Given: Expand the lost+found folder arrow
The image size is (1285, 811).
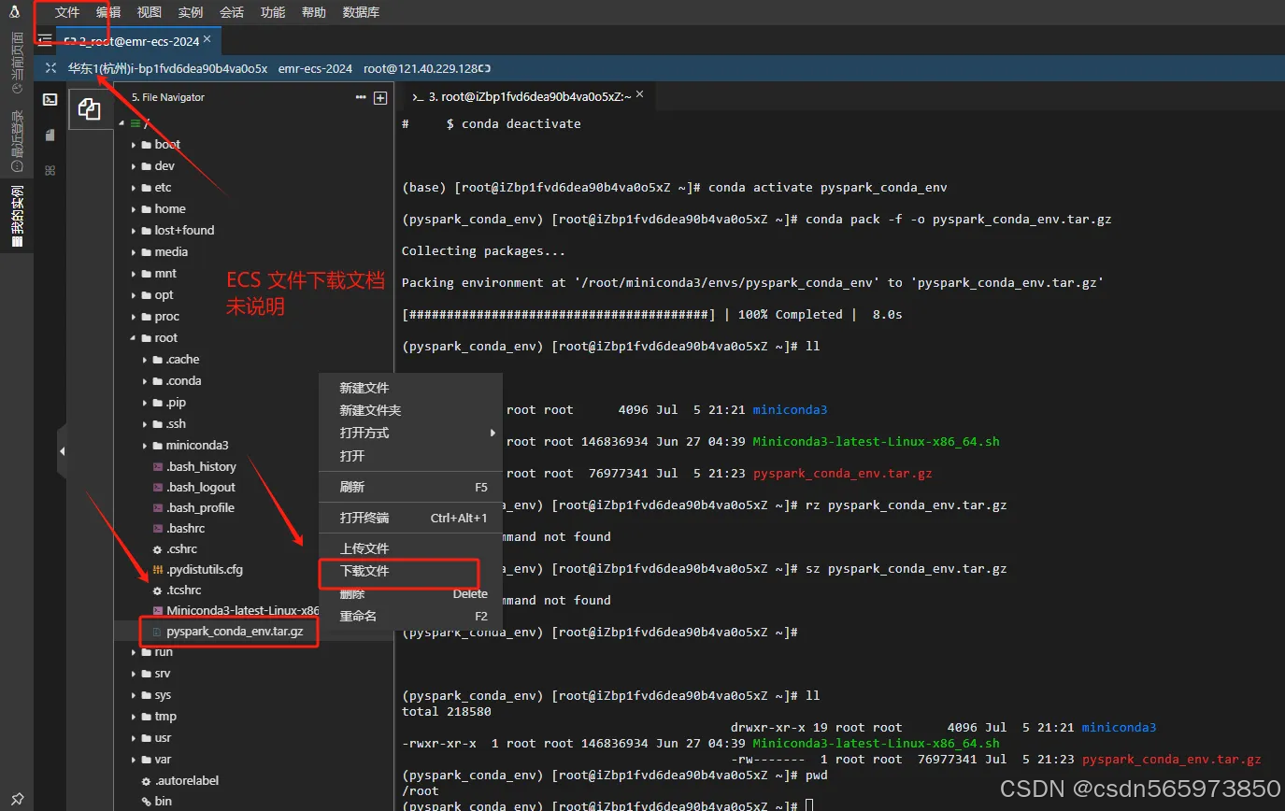Looking at the screenshot, I should point(134,231).
